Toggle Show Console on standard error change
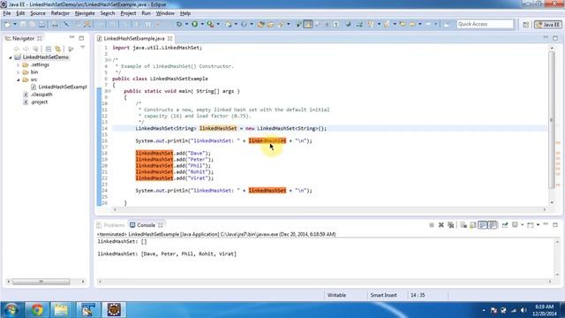The height and width of the screenshot is (318, 565). point(493,225)
